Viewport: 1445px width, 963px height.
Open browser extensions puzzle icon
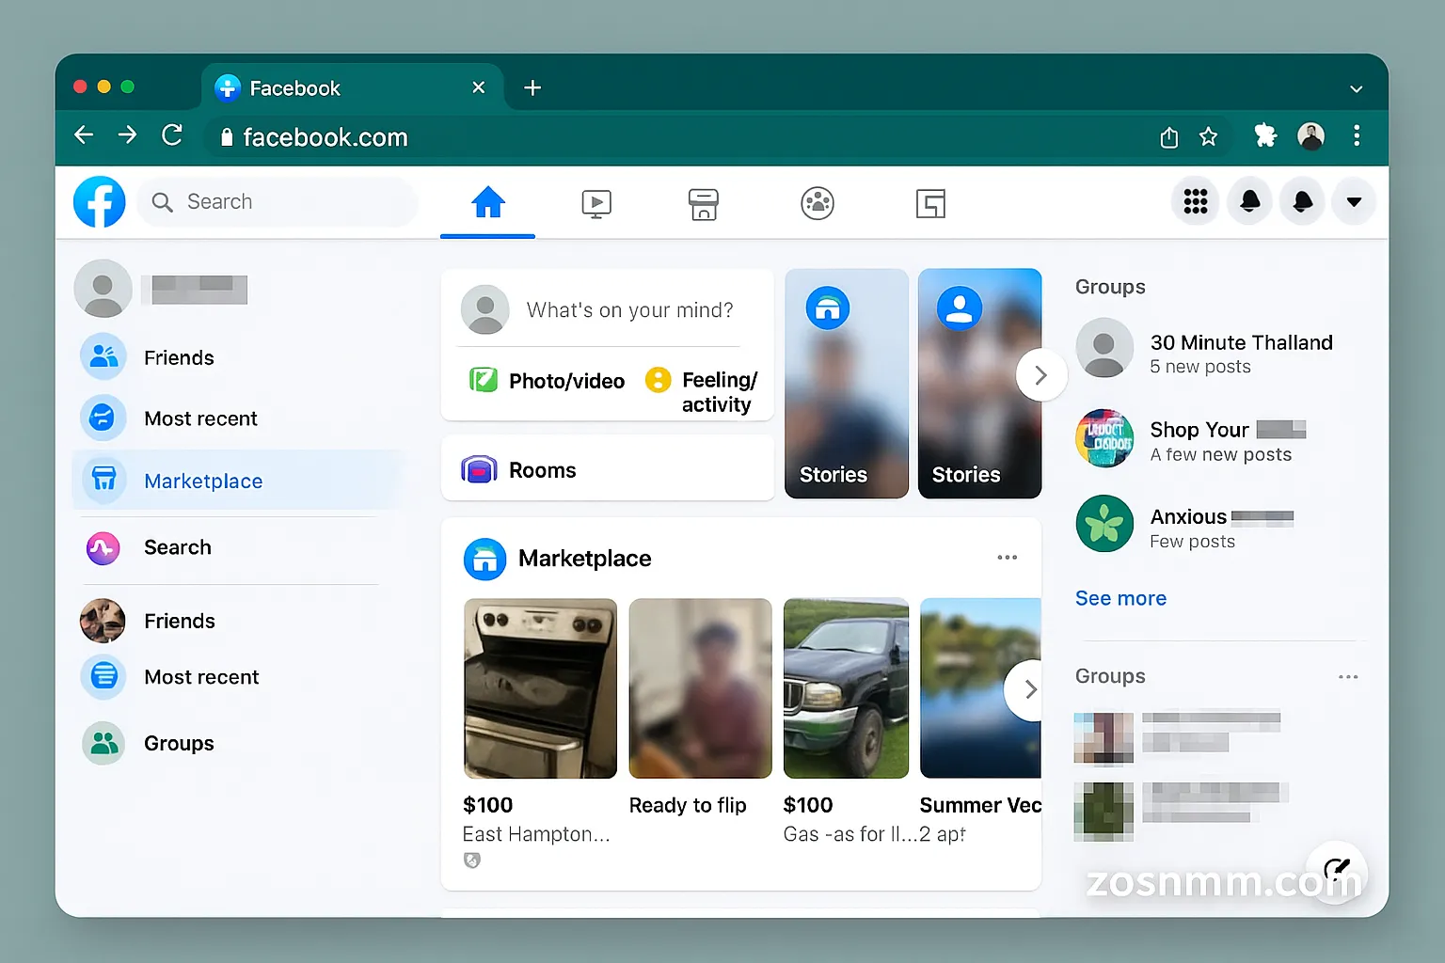coord(1265,136)
